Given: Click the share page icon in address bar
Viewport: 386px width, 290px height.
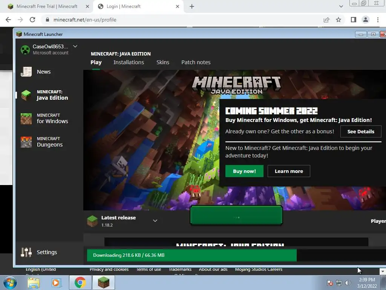Looking at the screenshot, I should (x=326, y=20).
